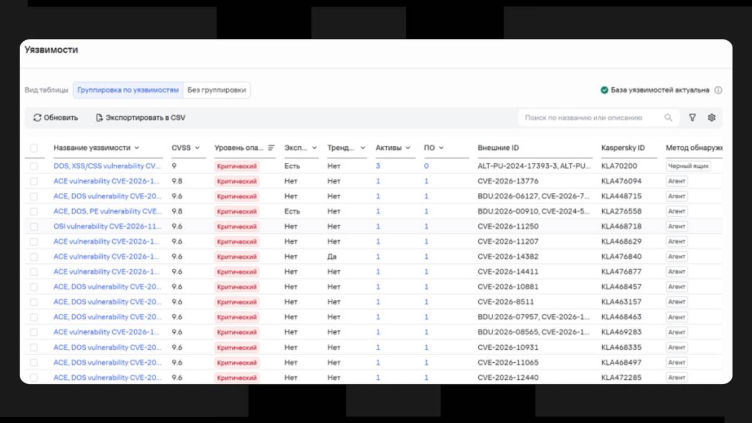Open Название уязвимости column dropdown
Screen dimensions: 752x423
click(137, 148)
